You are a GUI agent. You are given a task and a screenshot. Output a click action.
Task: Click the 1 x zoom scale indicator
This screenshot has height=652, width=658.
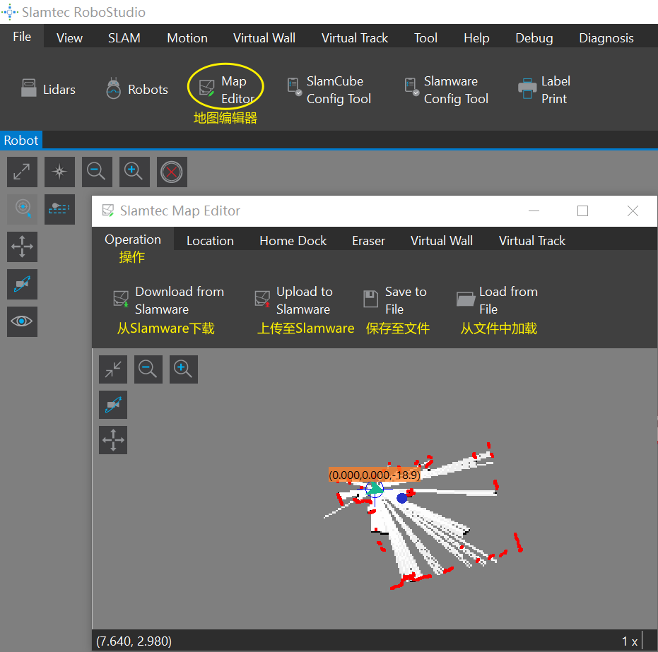tap(630, 641)
